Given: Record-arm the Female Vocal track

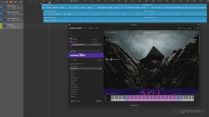Looking at the screenshot, I should coord(18,8).
